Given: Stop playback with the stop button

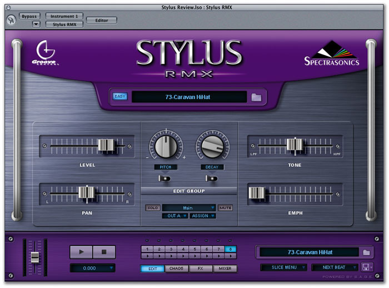Looking at the screenshot, I should tap(104, 252).
